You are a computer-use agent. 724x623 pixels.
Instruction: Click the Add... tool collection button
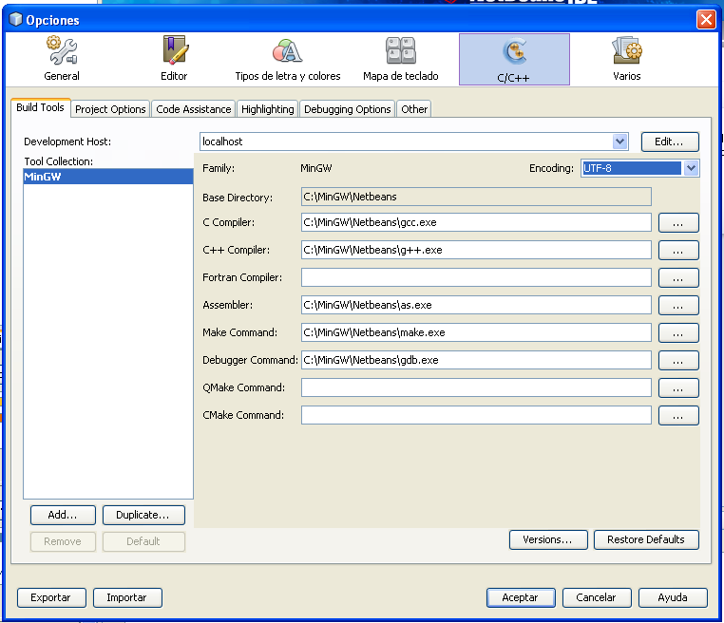[63, 515]
